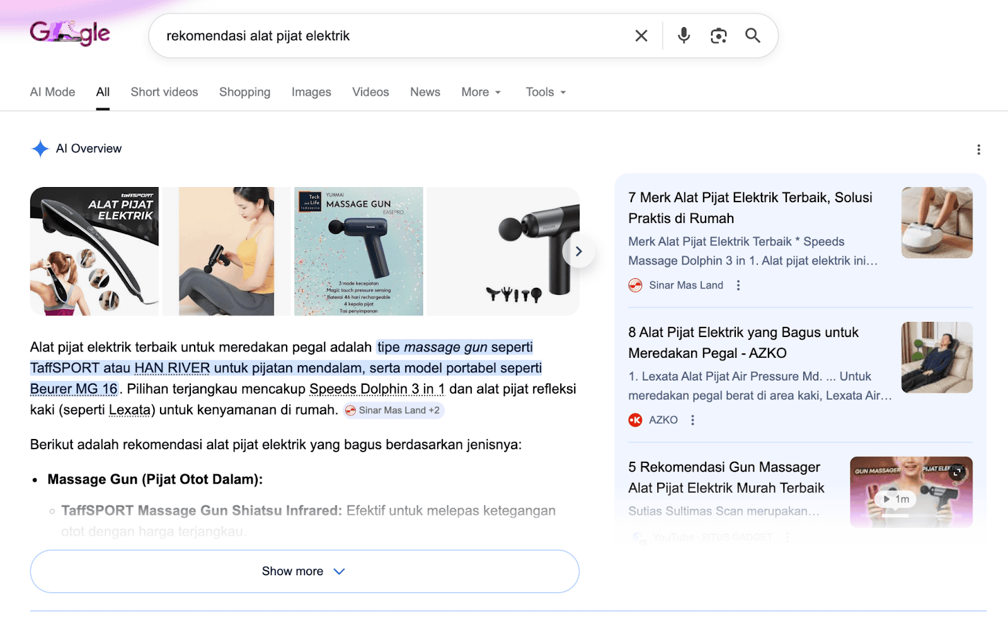Clear the search box with the X icon
This screenshot has width=1008, height=628.
pyautogui.click(x=641, y=36)
